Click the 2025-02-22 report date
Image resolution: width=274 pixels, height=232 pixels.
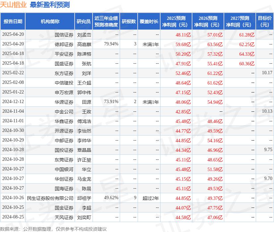[13, 73]
